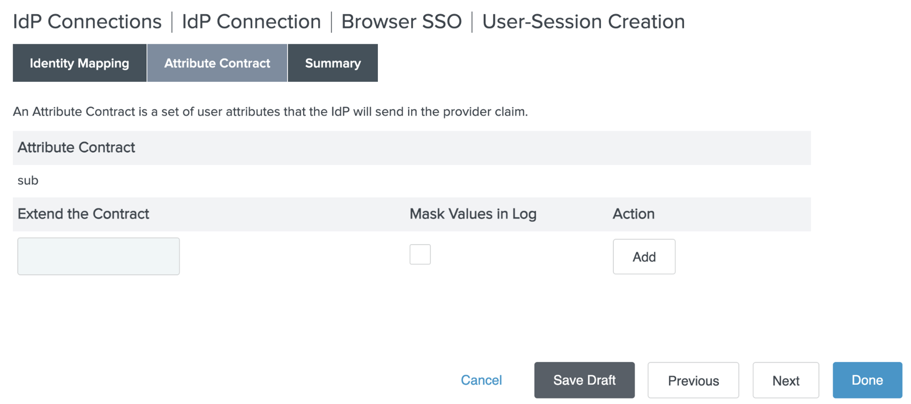Open the Summary tab
911x404 pixels.
point(332,63)
